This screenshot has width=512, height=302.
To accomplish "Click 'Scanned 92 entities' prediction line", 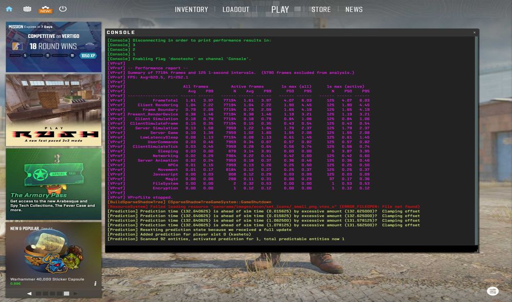I will [x=226, y=239].
